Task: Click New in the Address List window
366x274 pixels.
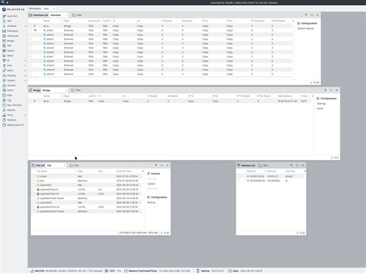Action: (263, 165)
